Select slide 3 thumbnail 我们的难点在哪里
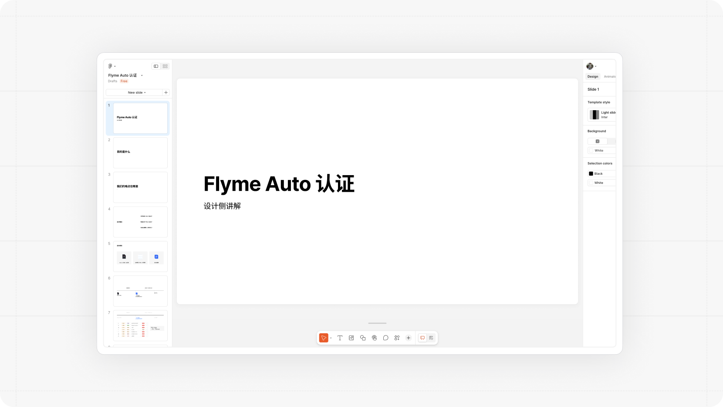This screenshot has height=407, width=723. pyautogui.click(x=140, y=187)
